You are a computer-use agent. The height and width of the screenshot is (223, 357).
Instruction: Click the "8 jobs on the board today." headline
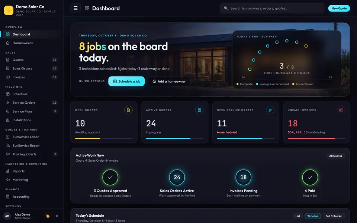[x=123, y=52]
